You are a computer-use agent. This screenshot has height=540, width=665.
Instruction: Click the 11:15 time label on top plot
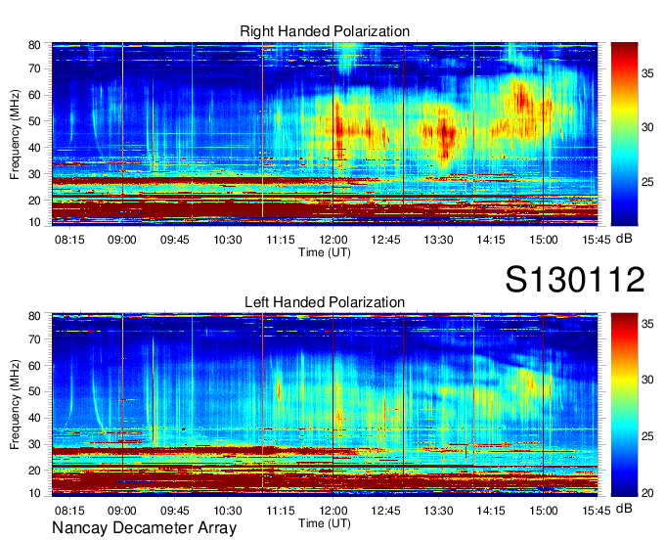281,240
